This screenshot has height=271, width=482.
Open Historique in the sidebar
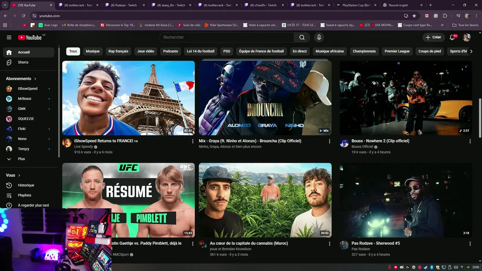(29, 185)
